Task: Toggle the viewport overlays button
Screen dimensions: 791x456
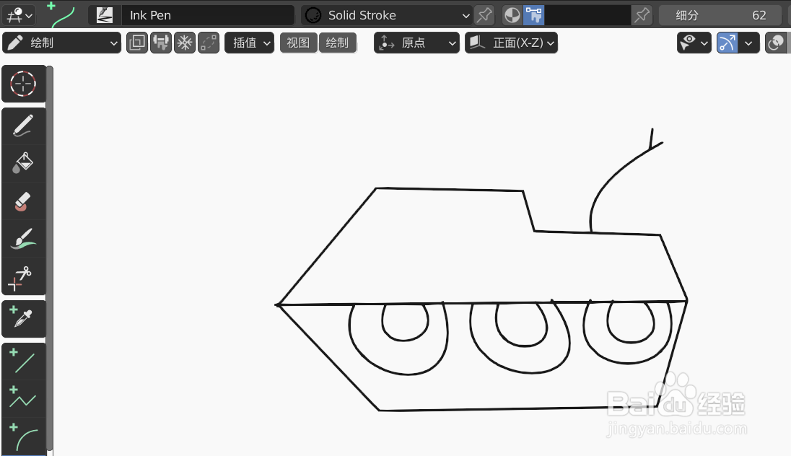Action: point(777,43)
